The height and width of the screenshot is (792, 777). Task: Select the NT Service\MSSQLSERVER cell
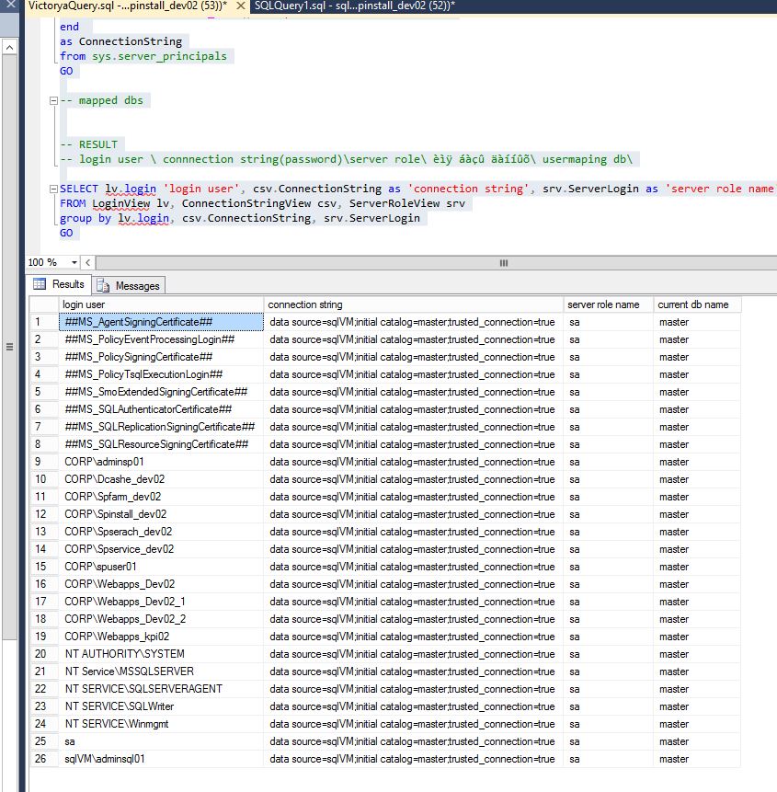[x=161, y=671]
